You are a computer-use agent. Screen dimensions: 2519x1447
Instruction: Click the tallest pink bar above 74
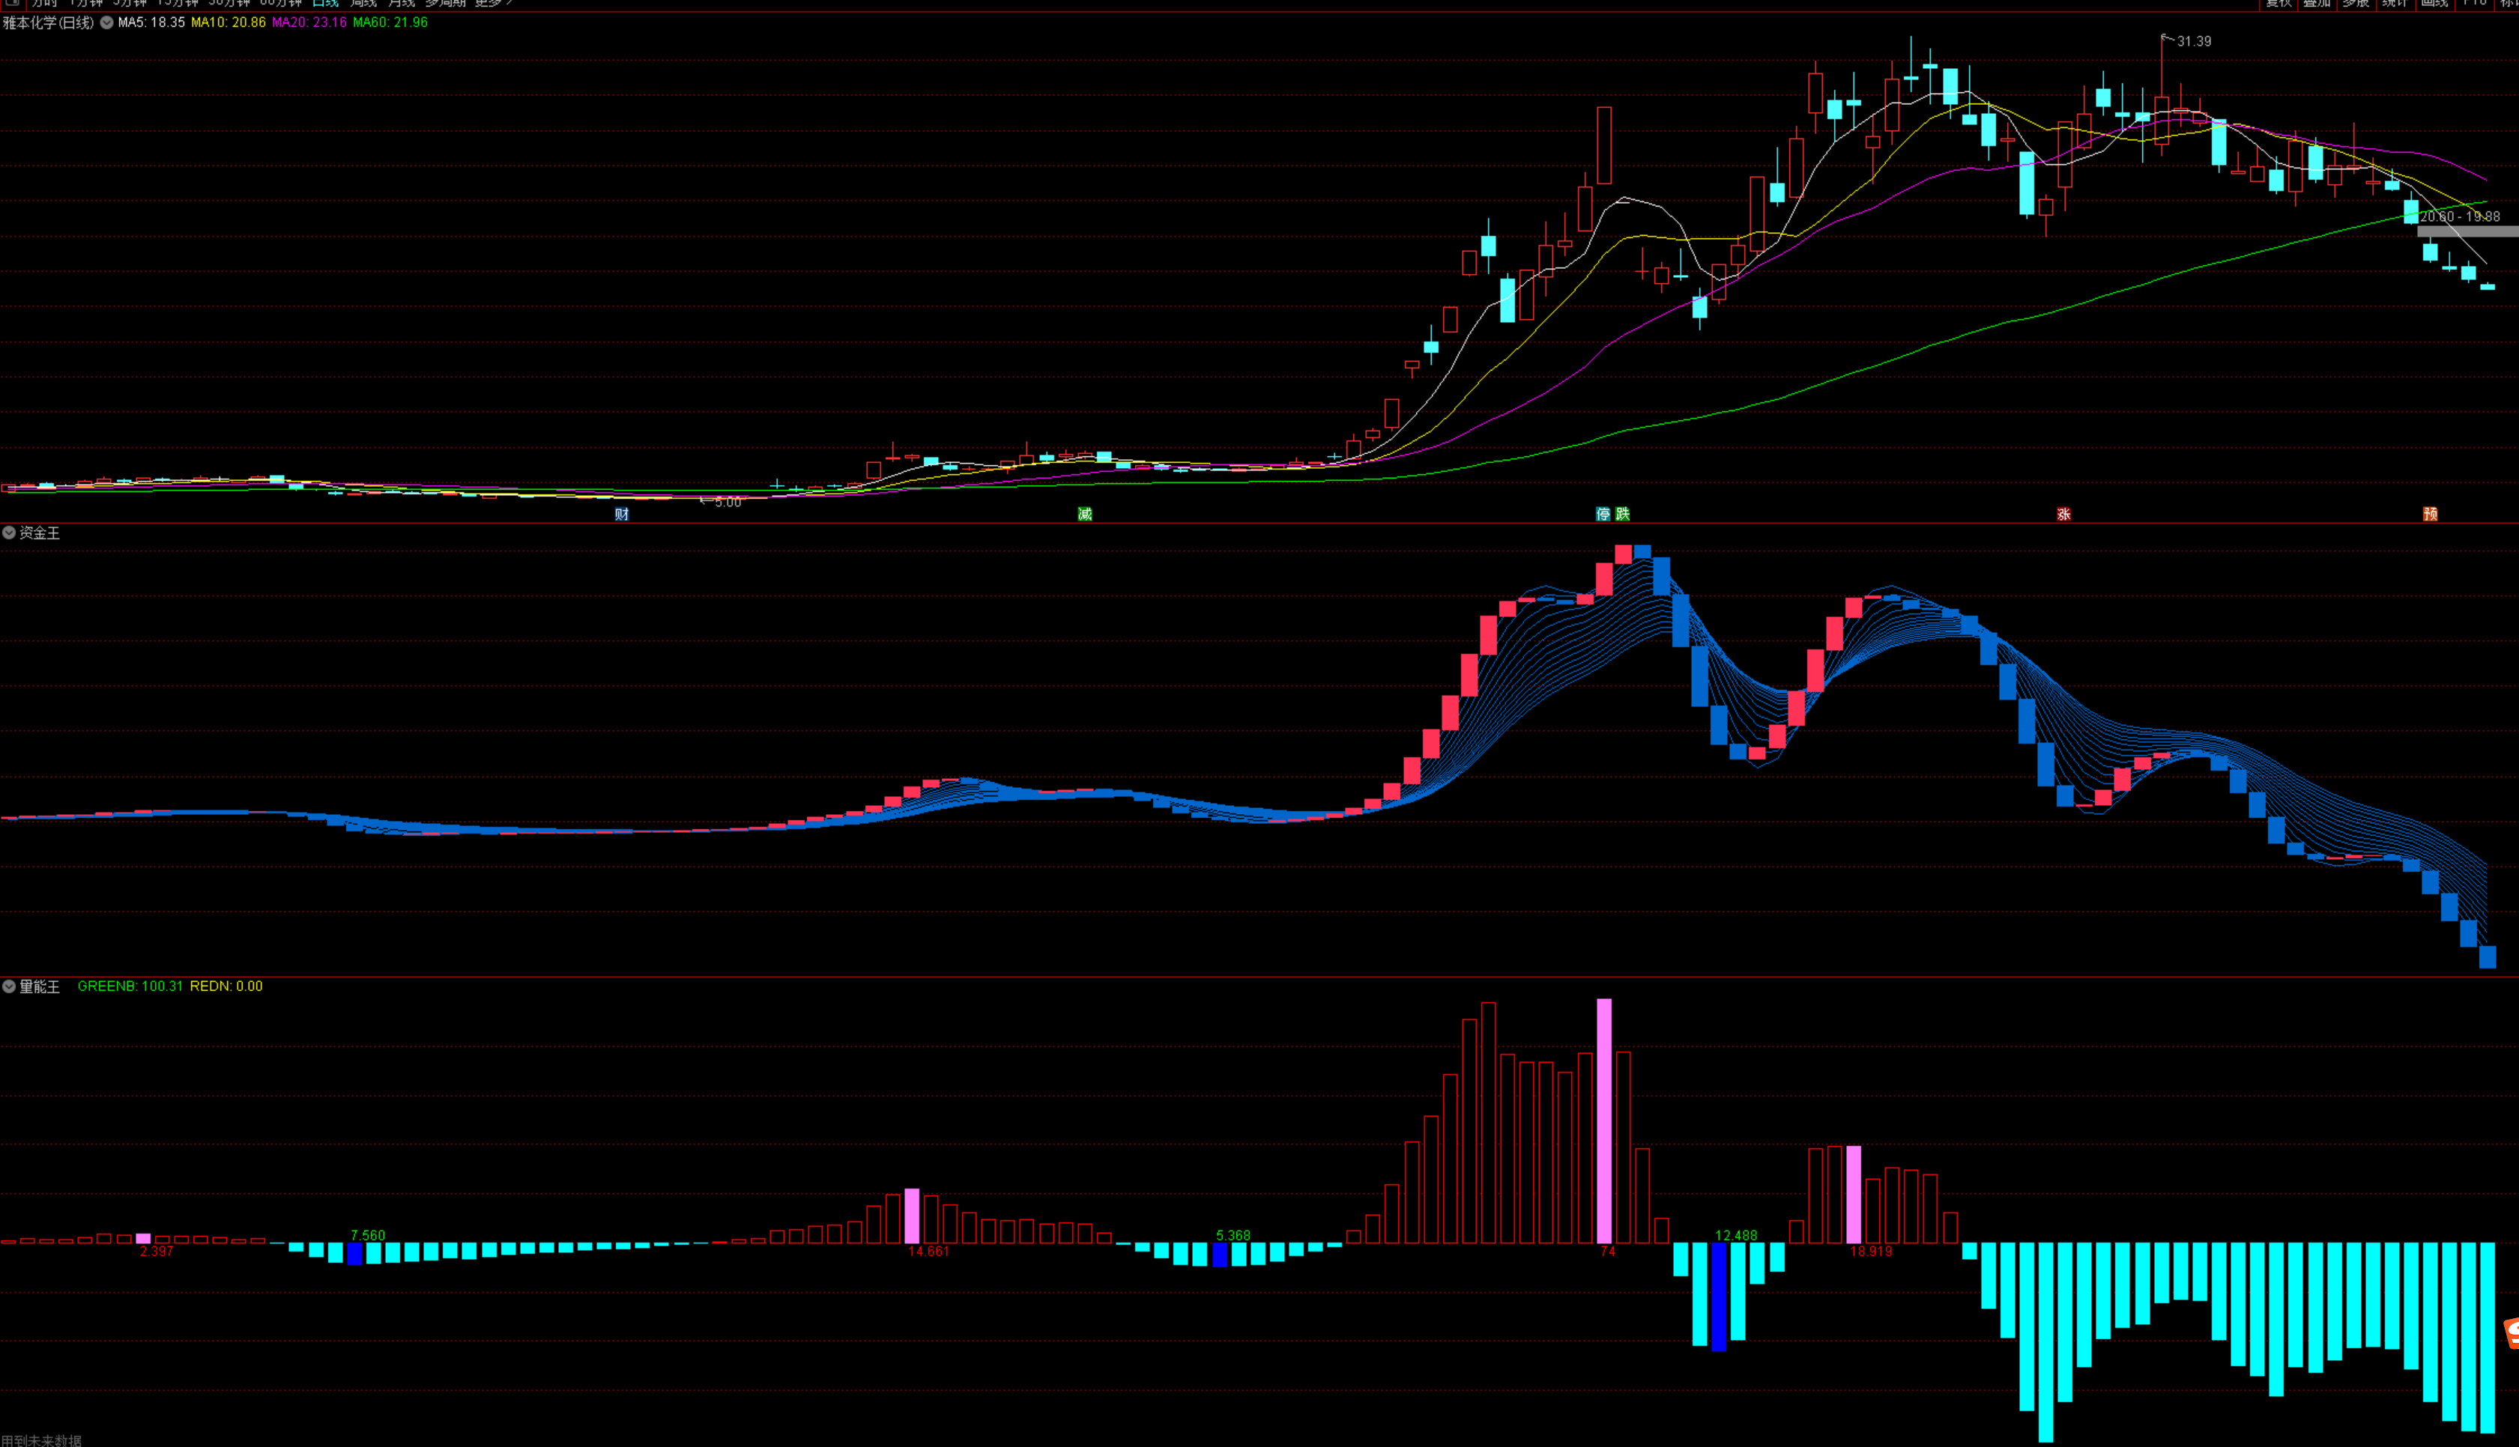coord(1604,1121)
